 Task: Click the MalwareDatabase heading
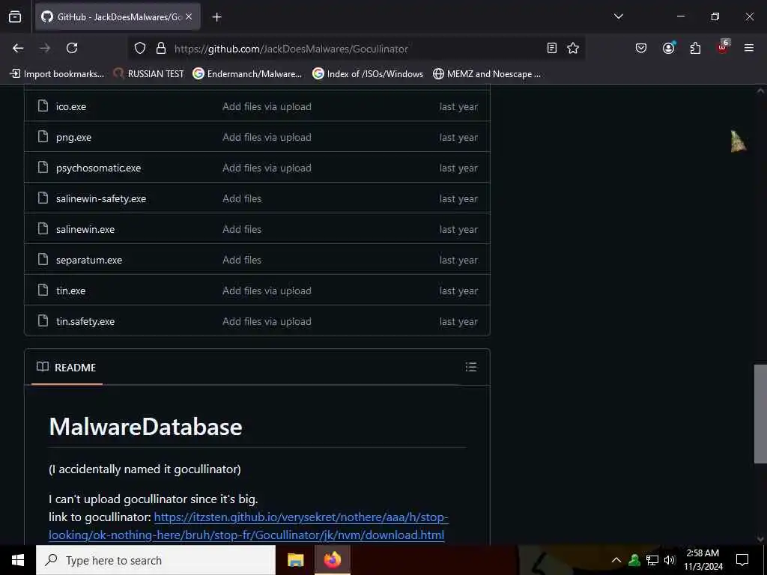click(x=146, y=427)
